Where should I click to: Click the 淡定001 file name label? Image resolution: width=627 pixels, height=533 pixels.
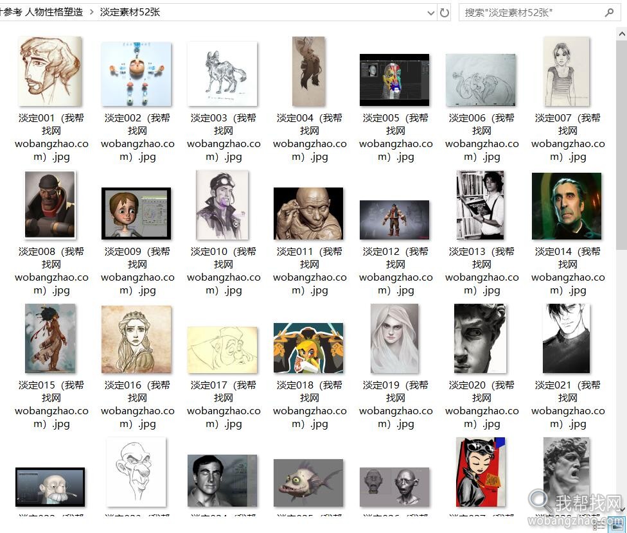coord(51,137)
